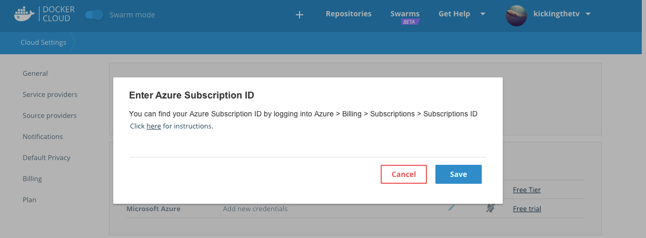Toggle the Swarm mode switch

tap(95, 15)
